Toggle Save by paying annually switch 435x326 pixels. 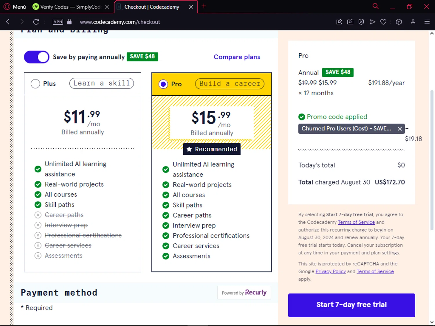click(37, 57)
